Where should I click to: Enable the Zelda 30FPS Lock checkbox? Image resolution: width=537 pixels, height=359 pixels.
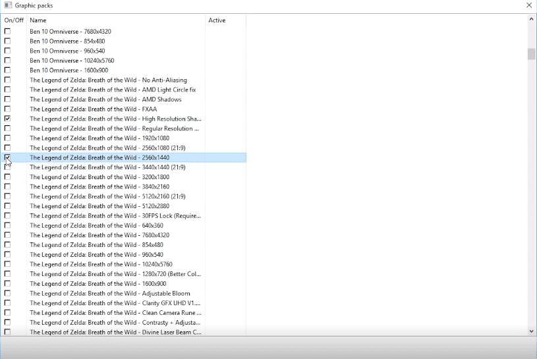click(x=7, y=215)
